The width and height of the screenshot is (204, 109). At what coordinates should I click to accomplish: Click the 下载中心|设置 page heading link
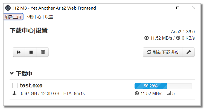29,31
